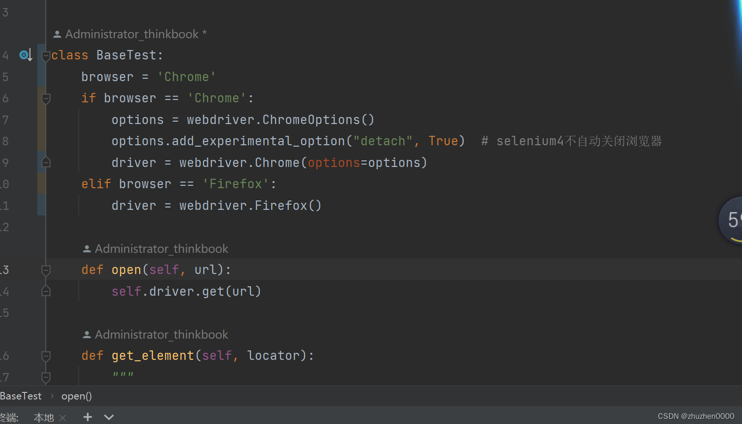The image size is (742, 424).
Task: Jump to BaseTest in the breadcrumb bar
Action: click(21, 396)
